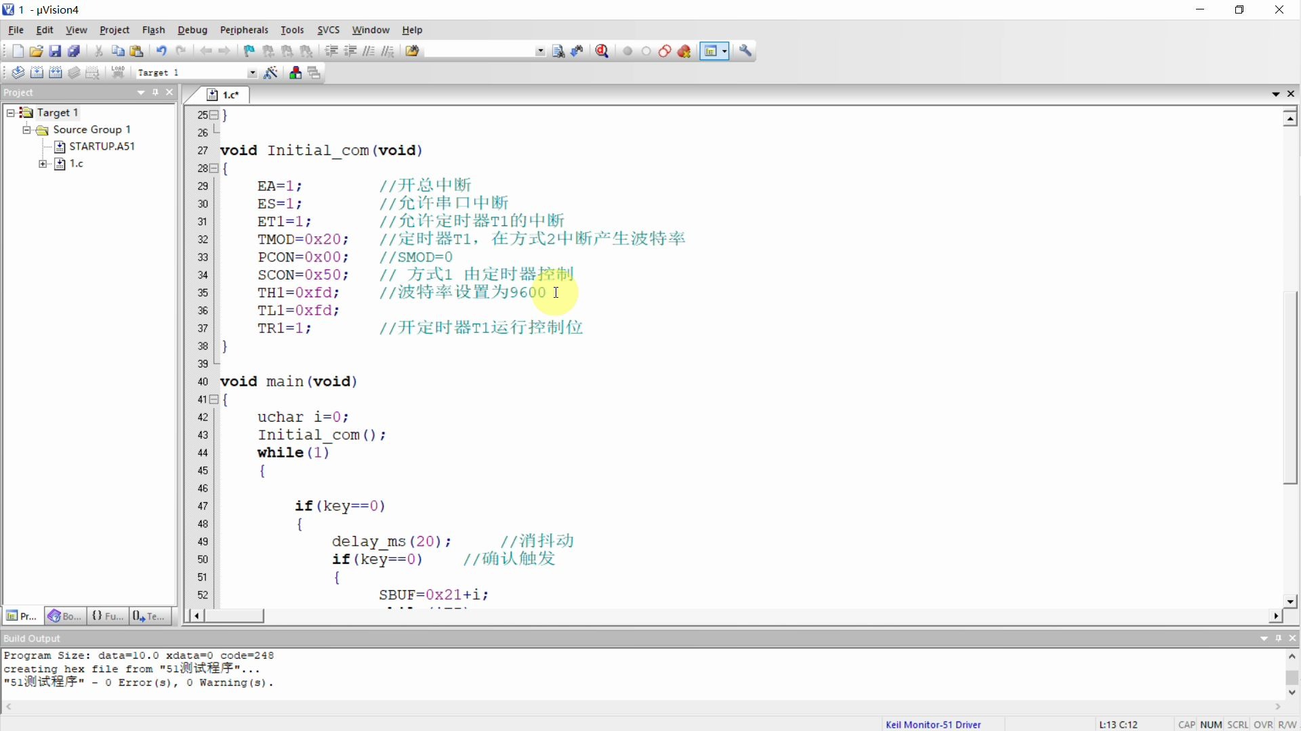Translate the current file with the compile icon
Image resolution: width=1301 pixels, height=731 pixels.
pos(18,72)
